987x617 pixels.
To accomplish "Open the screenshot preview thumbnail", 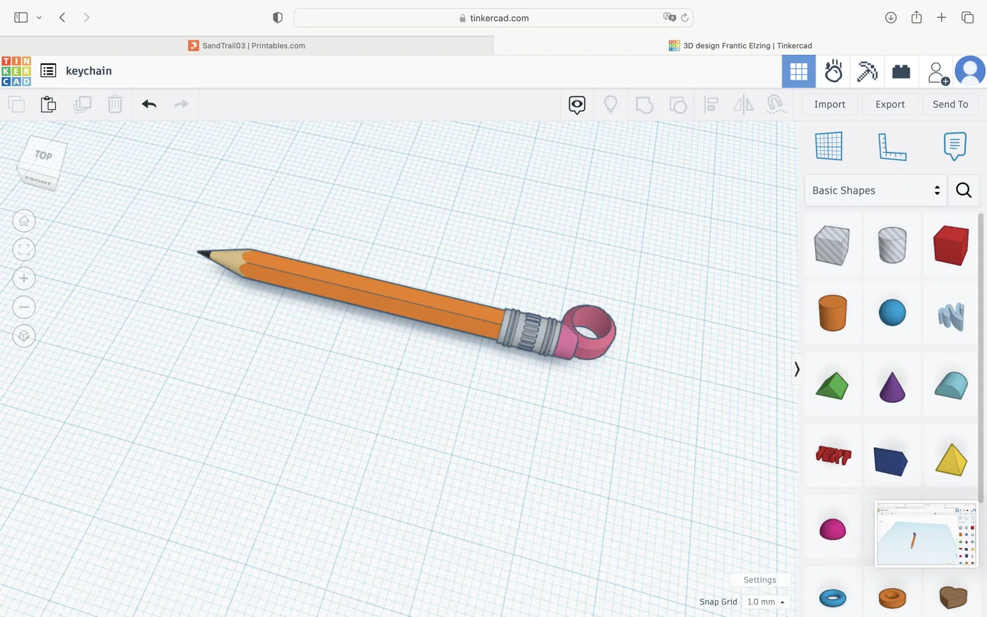I will point(927,534).
